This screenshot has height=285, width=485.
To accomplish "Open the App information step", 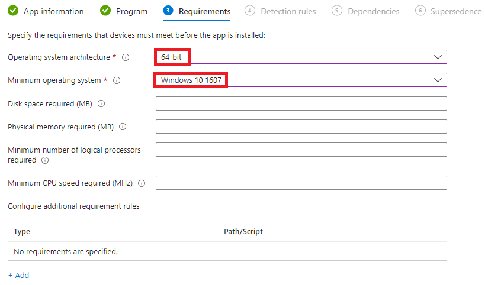I will coord(53,11).
